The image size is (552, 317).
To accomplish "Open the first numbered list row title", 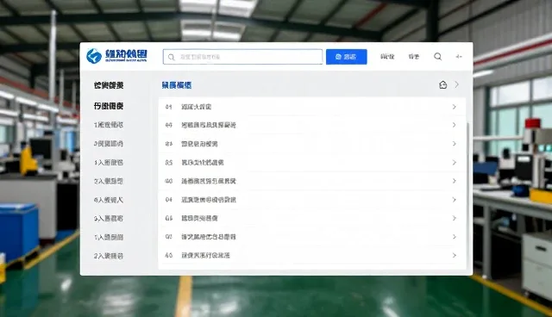I will pyautogui.click(x=196, y=107).
